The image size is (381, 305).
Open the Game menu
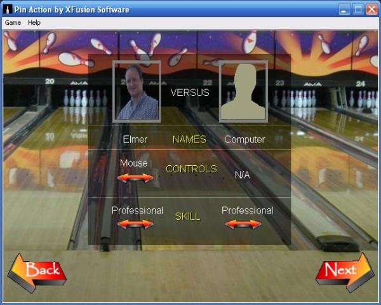tap(13, 22)
